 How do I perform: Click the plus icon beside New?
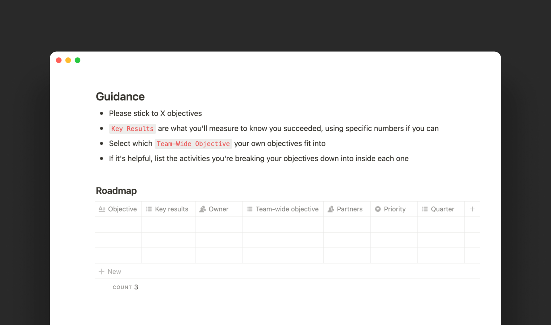click(x=101, y=272)
